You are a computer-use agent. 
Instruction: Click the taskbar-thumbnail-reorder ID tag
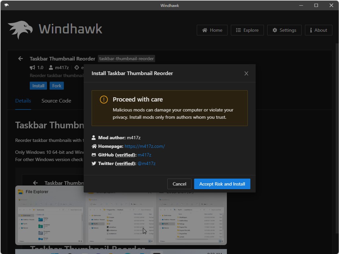coord(126,59)
